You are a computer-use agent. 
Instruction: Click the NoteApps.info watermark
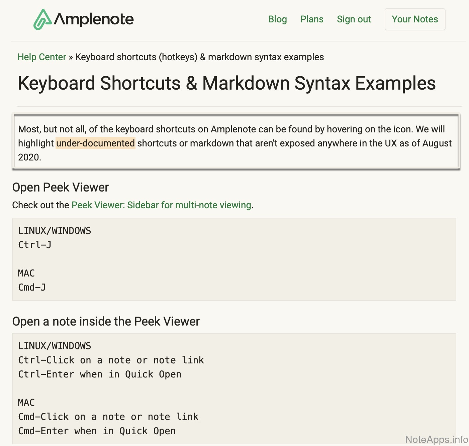pyautogui.click(x=436, y=439)
